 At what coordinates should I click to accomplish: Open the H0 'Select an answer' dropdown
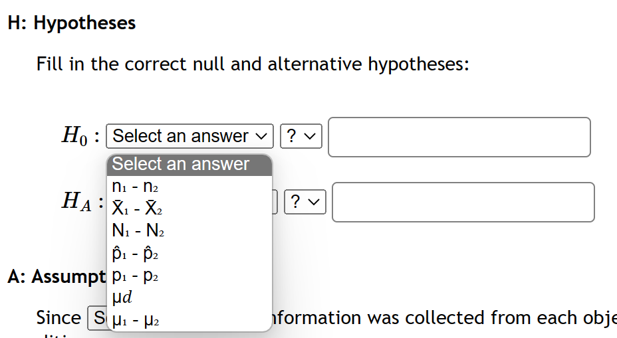[x=189, y=136]
